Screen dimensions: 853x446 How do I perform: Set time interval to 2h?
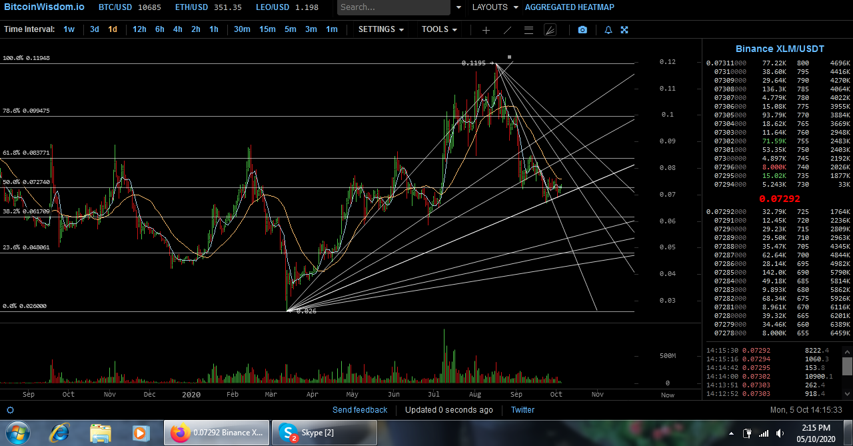click(196, 29)
